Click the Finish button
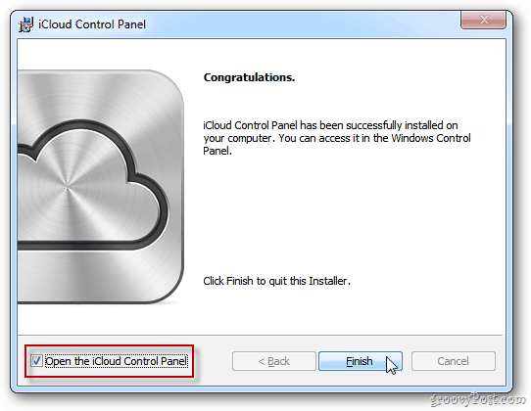Viewport: 531px width, 411px height. (361, 361)
